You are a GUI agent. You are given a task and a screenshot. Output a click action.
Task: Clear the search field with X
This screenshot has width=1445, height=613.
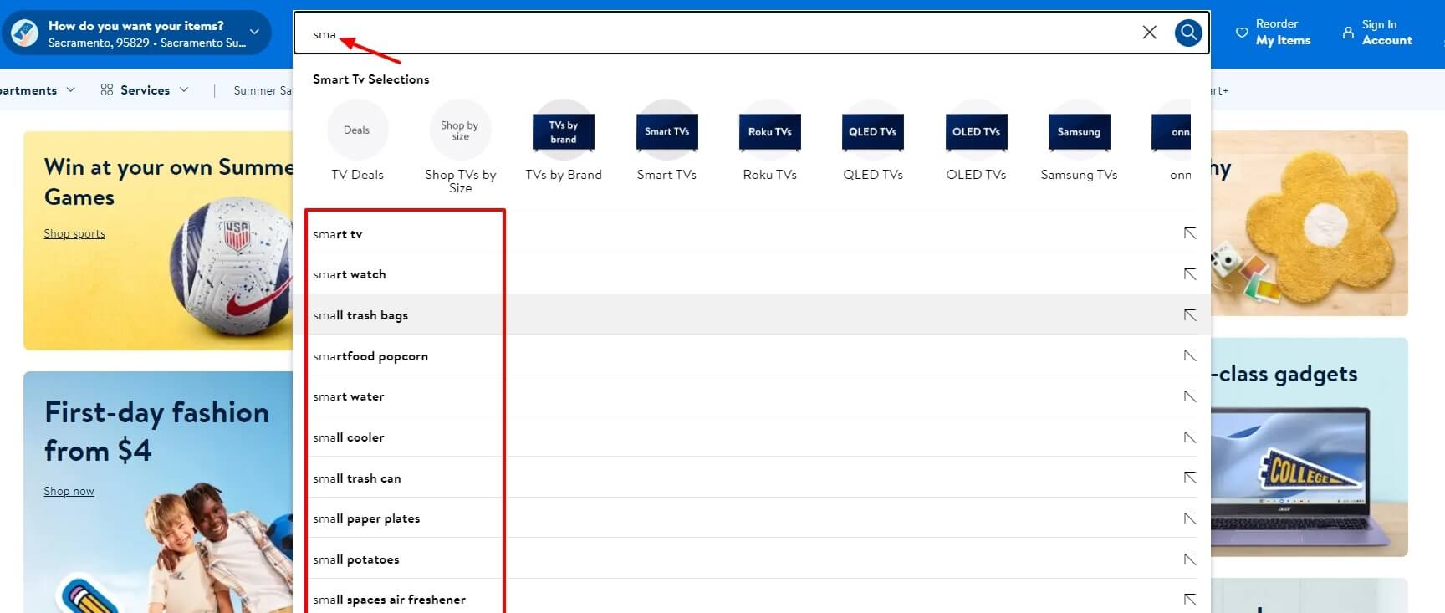[x=1149, y=33]
